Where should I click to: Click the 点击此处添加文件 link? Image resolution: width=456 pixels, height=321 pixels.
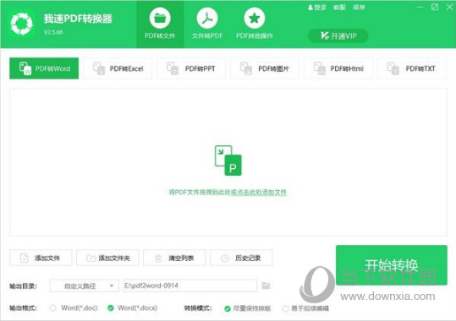259,193
